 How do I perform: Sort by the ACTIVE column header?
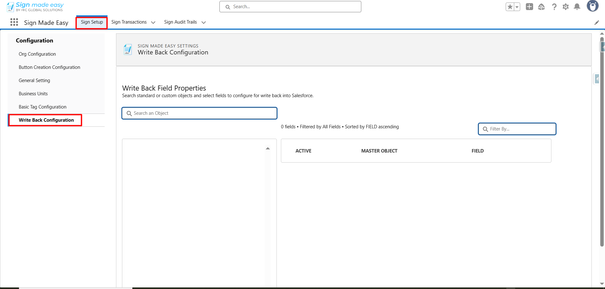click(303, 151)
